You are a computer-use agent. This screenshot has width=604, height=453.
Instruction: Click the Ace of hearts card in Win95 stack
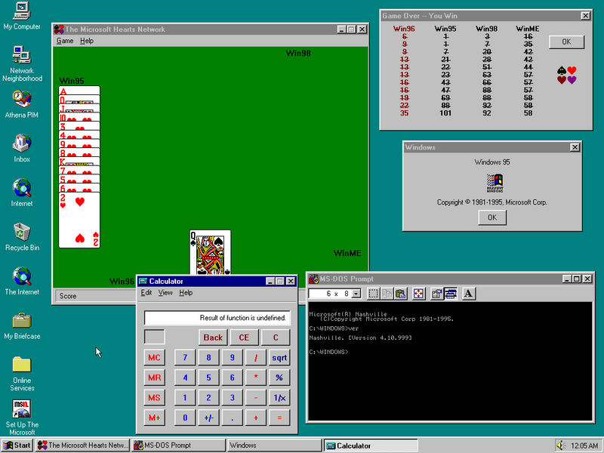[x=79, y=91]
